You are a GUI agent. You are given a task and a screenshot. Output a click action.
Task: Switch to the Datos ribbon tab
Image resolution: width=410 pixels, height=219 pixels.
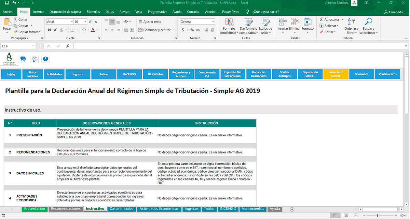coord(110,12)
